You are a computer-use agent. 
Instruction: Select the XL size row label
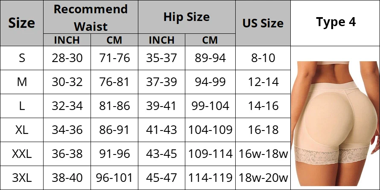(22, 130)
